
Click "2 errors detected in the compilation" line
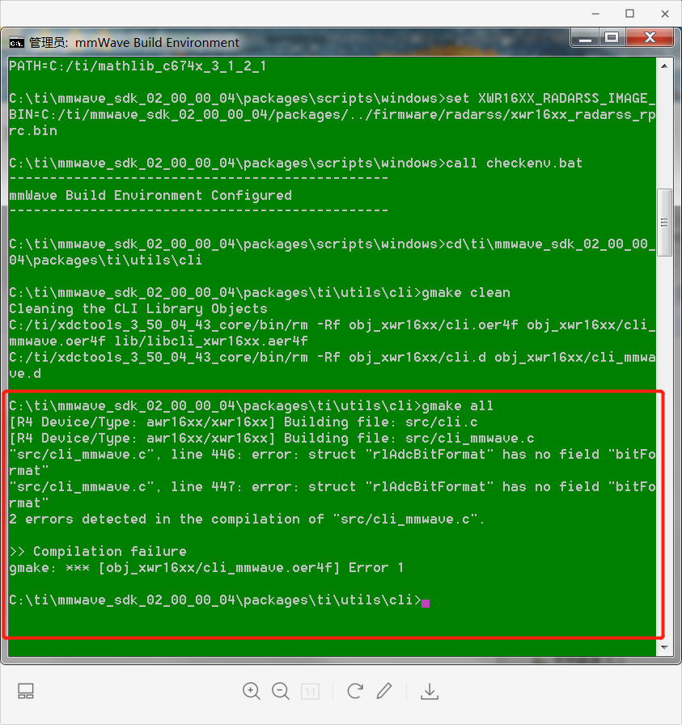(x=247, y=519)
